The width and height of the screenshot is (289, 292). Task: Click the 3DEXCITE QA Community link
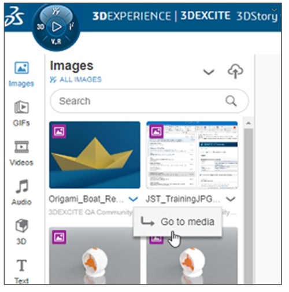click(91, 212)
